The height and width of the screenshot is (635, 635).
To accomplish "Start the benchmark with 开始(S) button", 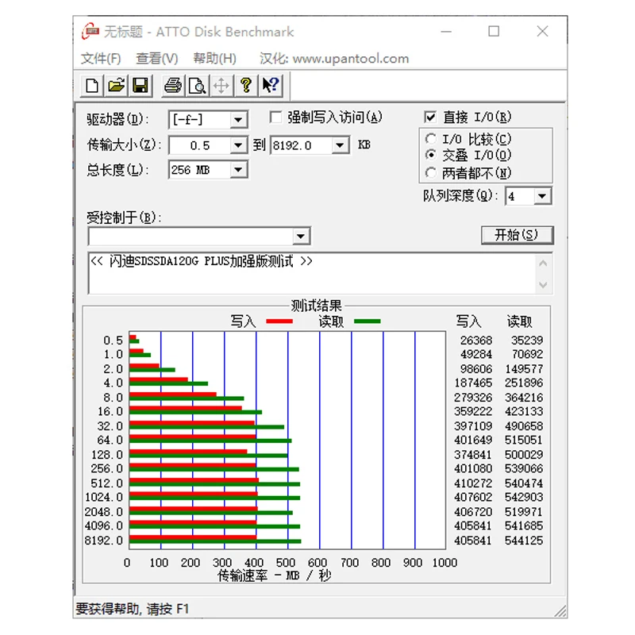I will pyautogui.click(x=517, y=235).
